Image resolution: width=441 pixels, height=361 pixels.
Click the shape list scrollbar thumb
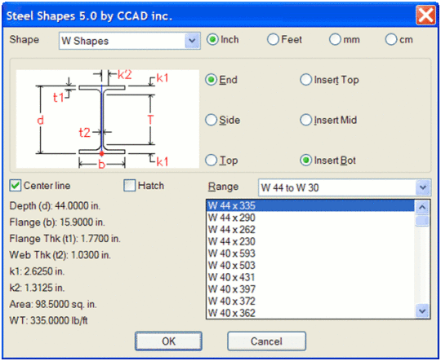(422, 220)
